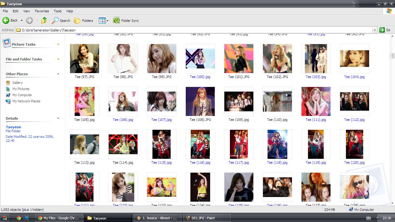
Task: Expand the Back button history dropdown arrow
Action: 22,21
